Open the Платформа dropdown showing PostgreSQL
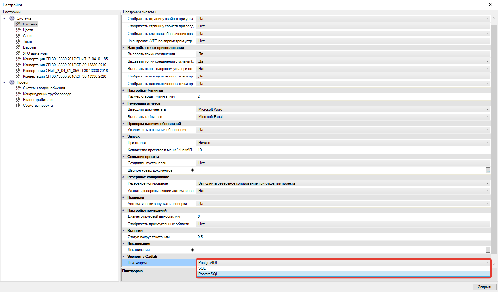Screen dimensions: 498x292 point(487,263)
